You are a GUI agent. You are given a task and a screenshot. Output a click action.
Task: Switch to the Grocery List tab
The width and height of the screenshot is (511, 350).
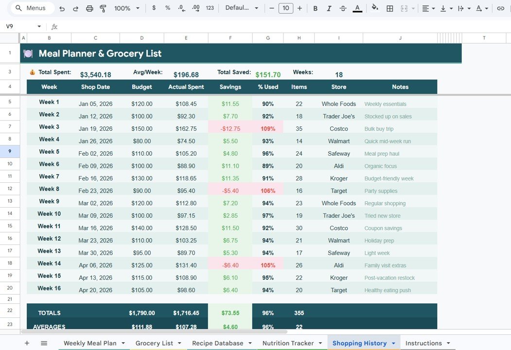point(154,343)
